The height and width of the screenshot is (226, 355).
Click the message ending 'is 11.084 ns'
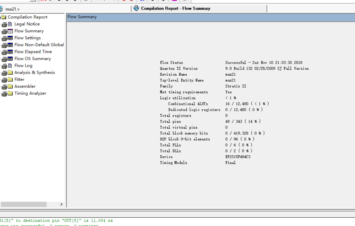point(56,221)
